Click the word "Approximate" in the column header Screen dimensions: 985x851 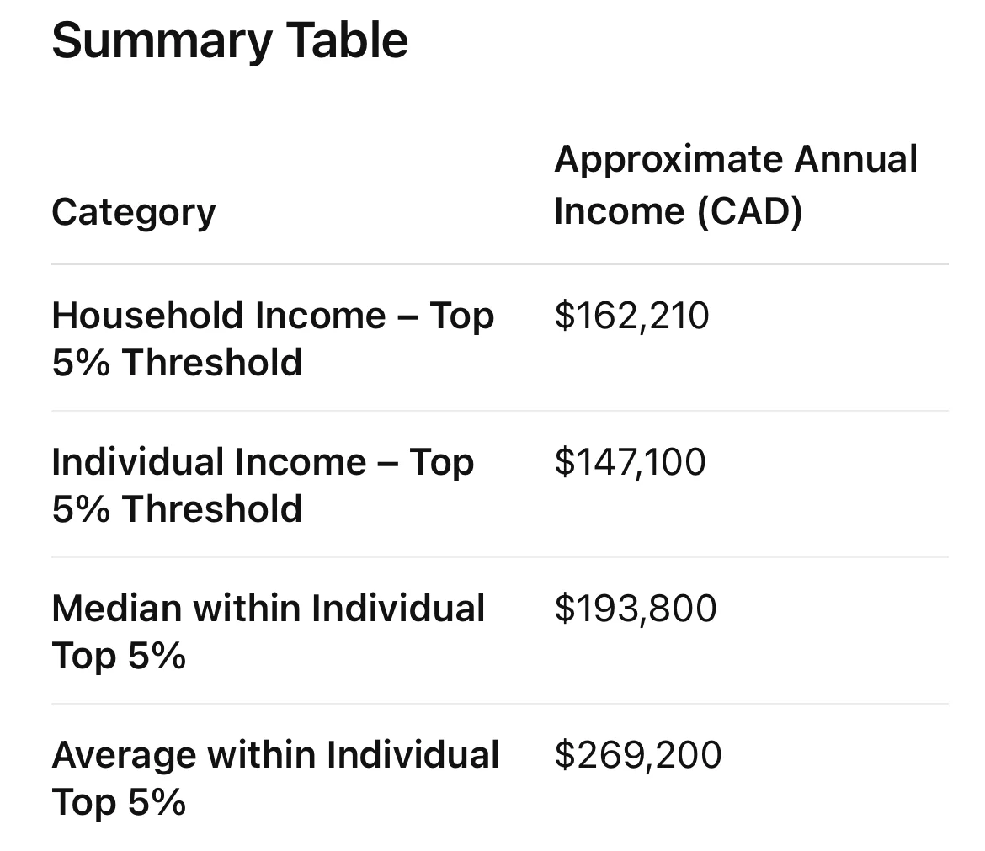668,159
